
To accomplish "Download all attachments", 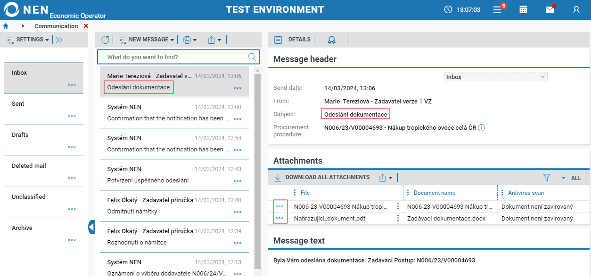I will click(323, 178).
